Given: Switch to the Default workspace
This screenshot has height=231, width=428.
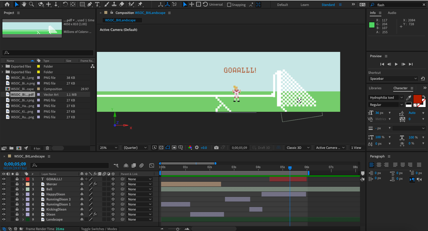Looking at the screenshot, I should (282, 5).
